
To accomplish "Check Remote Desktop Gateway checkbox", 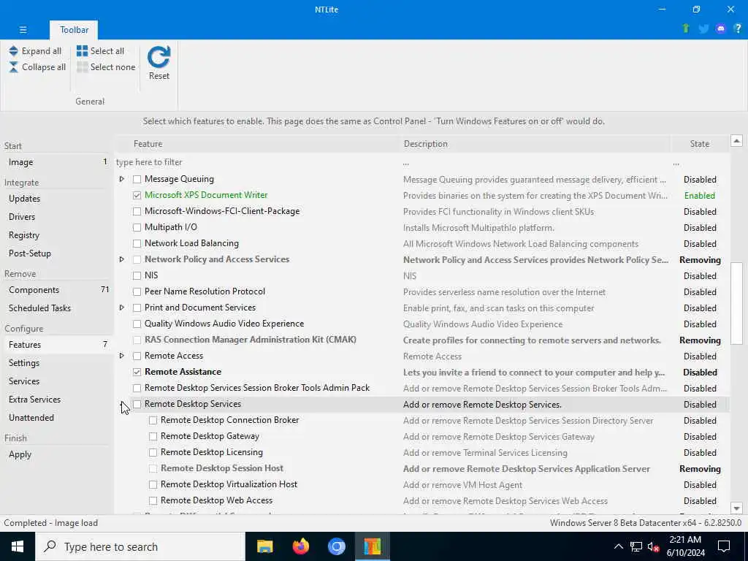I will pyautogui.click(x=153, y=437).
